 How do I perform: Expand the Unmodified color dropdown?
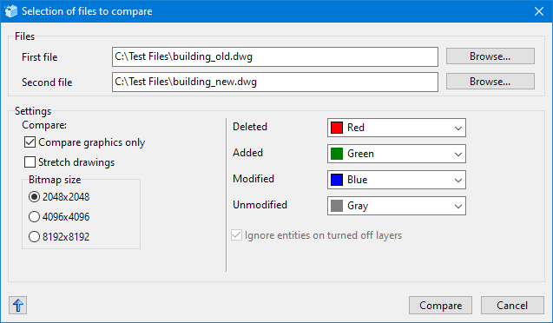[397, 206]
